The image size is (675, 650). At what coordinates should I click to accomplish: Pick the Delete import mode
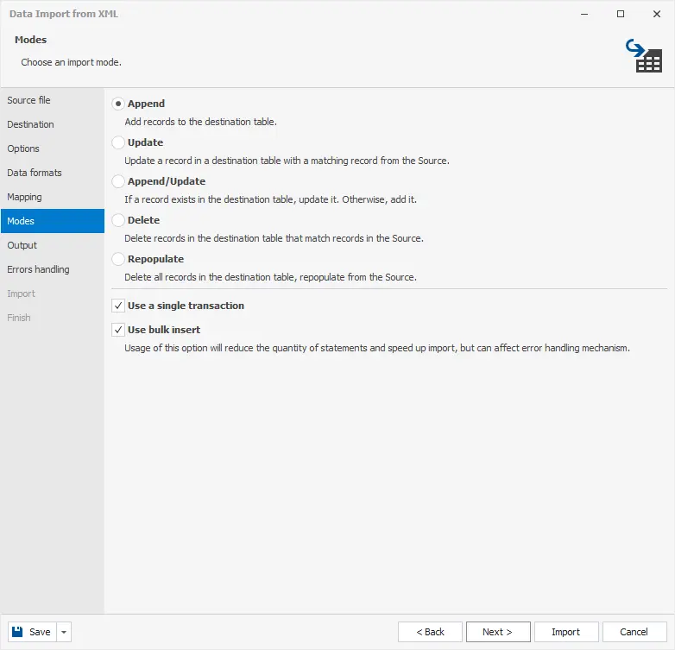tap(118, 220)
